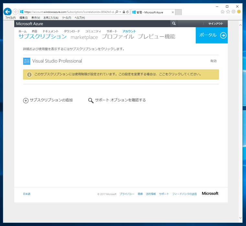Image resolution: width=246 pixels, height=226 pixels.
Task: Click the security lock icon in address bar
Action: [x=124, y=12]
